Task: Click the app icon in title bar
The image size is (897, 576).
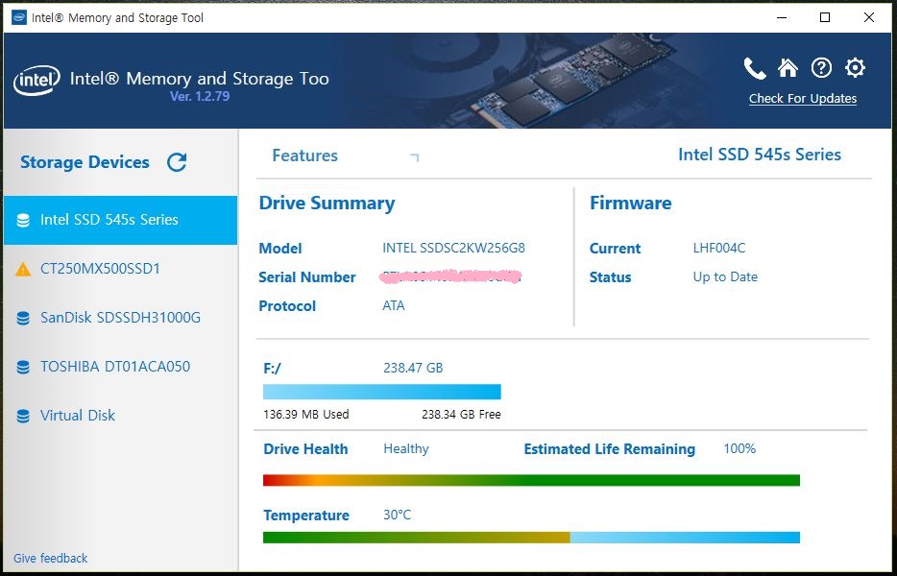Action: coord(18,17)
